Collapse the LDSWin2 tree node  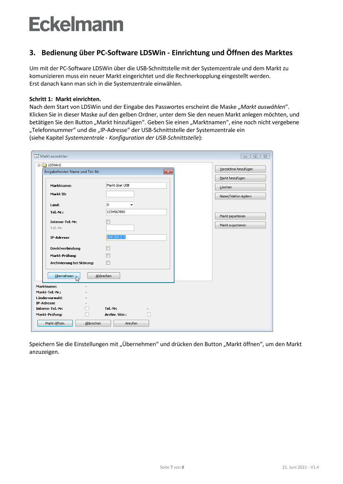(39, 165)
